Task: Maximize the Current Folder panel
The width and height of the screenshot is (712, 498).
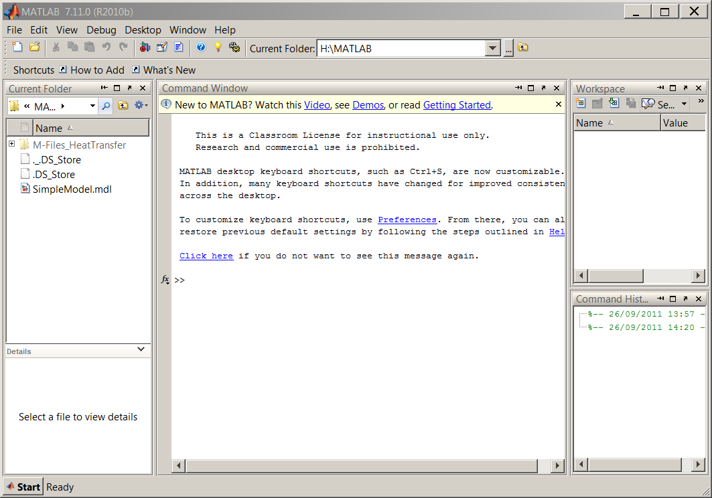Action: coord(117,88)
